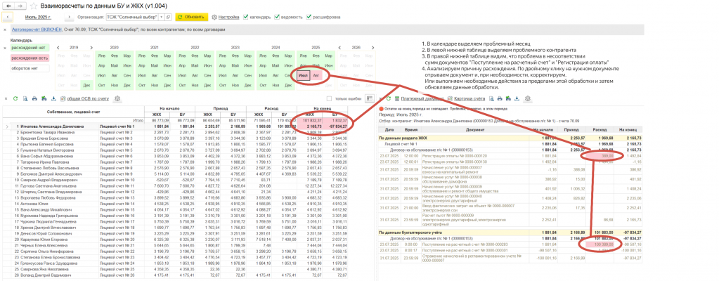Toggle the календарь checkbox
This screenshot has width=719, height=281.
pyautogui.click(x=247, y=17)
